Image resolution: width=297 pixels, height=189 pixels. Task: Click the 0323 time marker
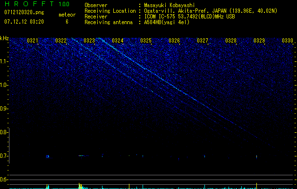pos(89,41)
